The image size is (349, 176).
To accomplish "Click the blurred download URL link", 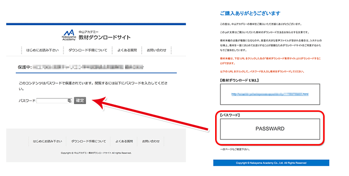I will (x=270, y=94).
